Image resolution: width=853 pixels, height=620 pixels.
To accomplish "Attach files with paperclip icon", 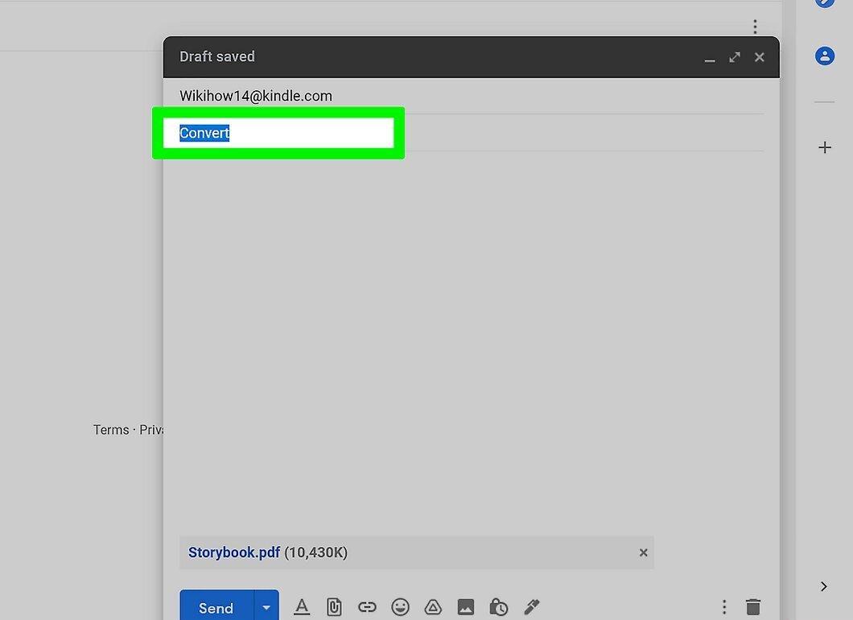I will tap(334, 606).
